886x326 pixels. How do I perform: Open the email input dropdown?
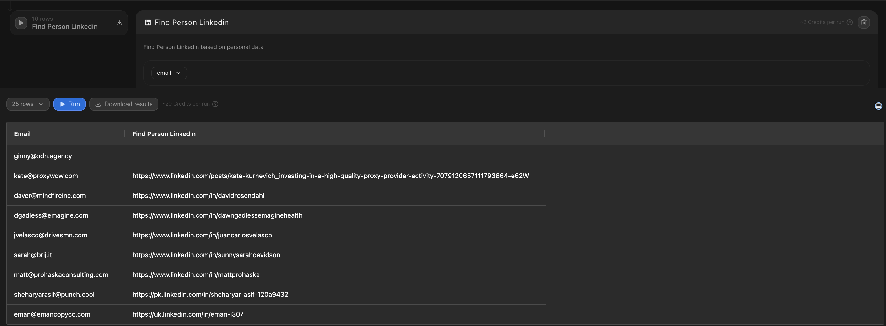(169, 73)
